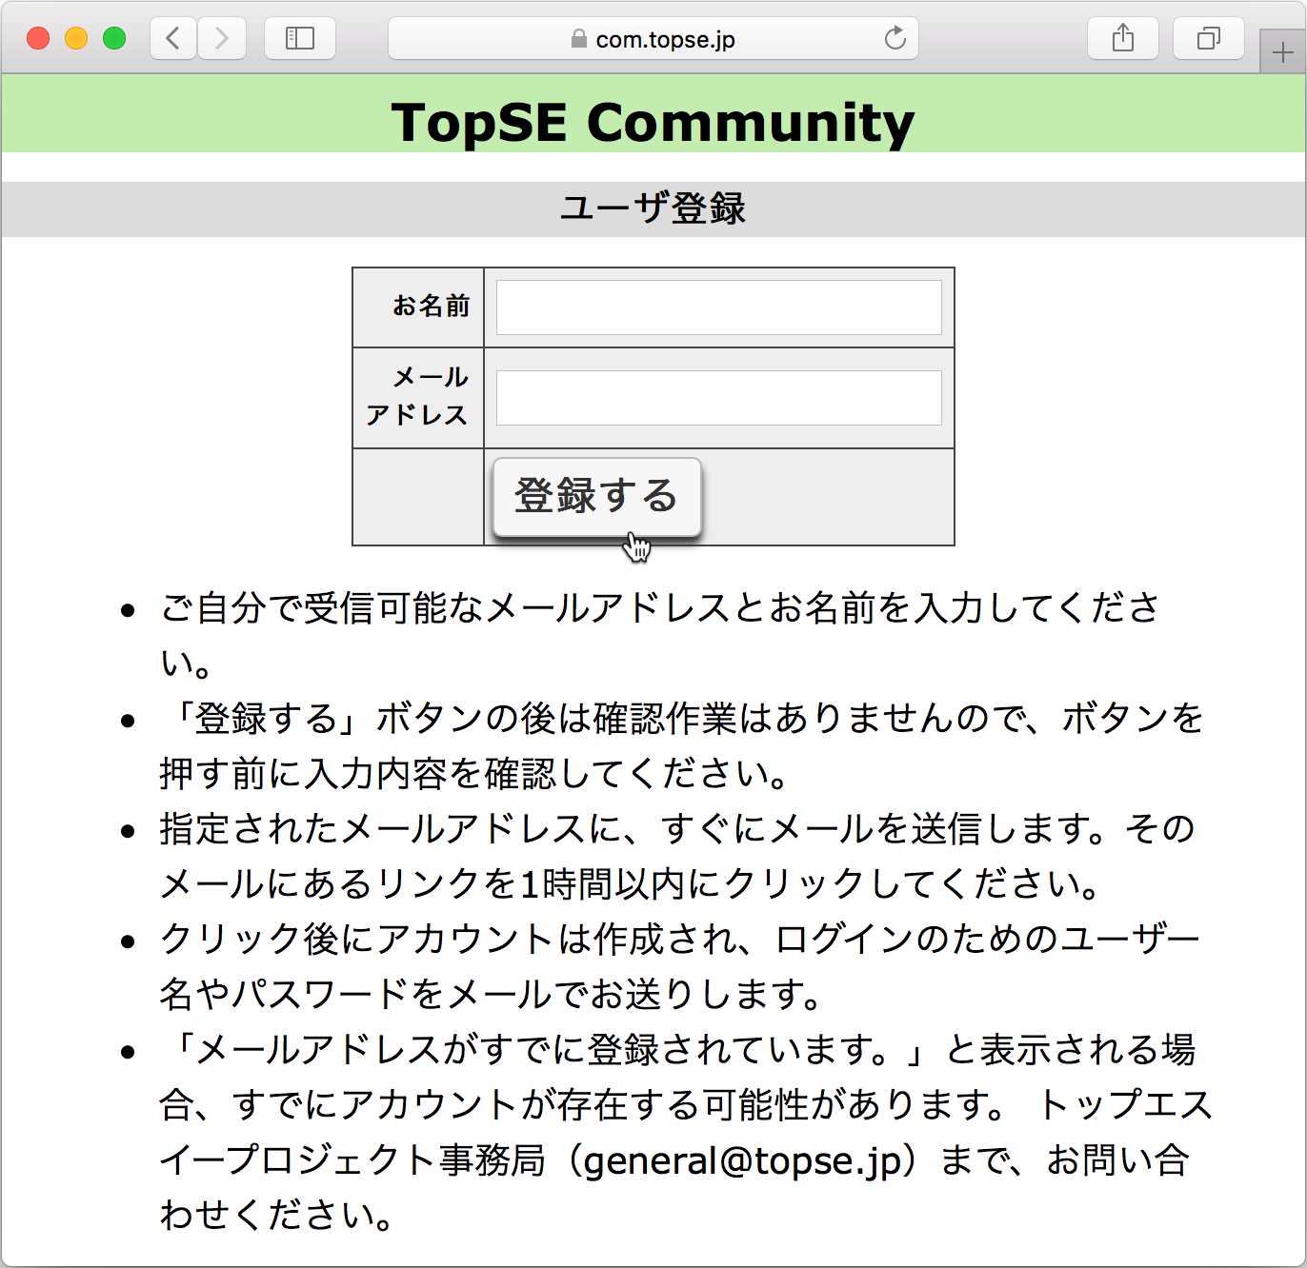1307x1268 pixels.
Task: Enter full screen with green button
Action: [114, 39]
